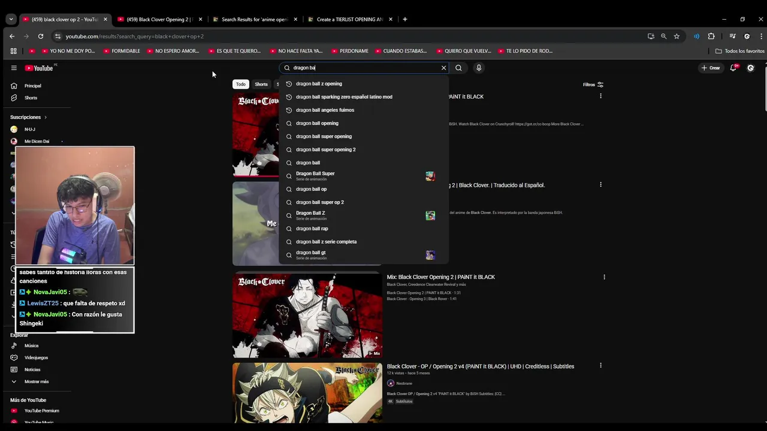This screenshot has height=431, width=767.
Task: Switch to Search Results for anime tab
Action: [x=255, y=19]
